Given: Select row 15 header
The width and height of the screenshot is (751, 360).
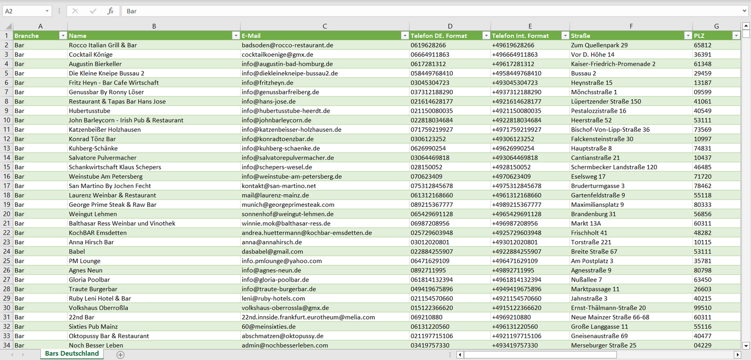Looking at the screenshot, I should tap(7, 167).
